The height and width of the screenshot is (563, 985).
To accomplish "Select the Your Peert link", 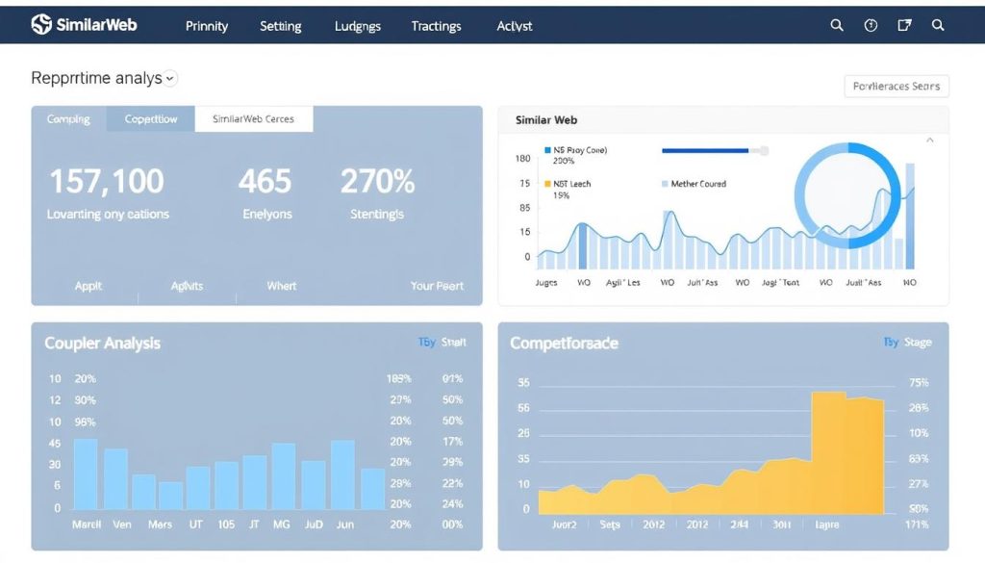I will [437, 286].
